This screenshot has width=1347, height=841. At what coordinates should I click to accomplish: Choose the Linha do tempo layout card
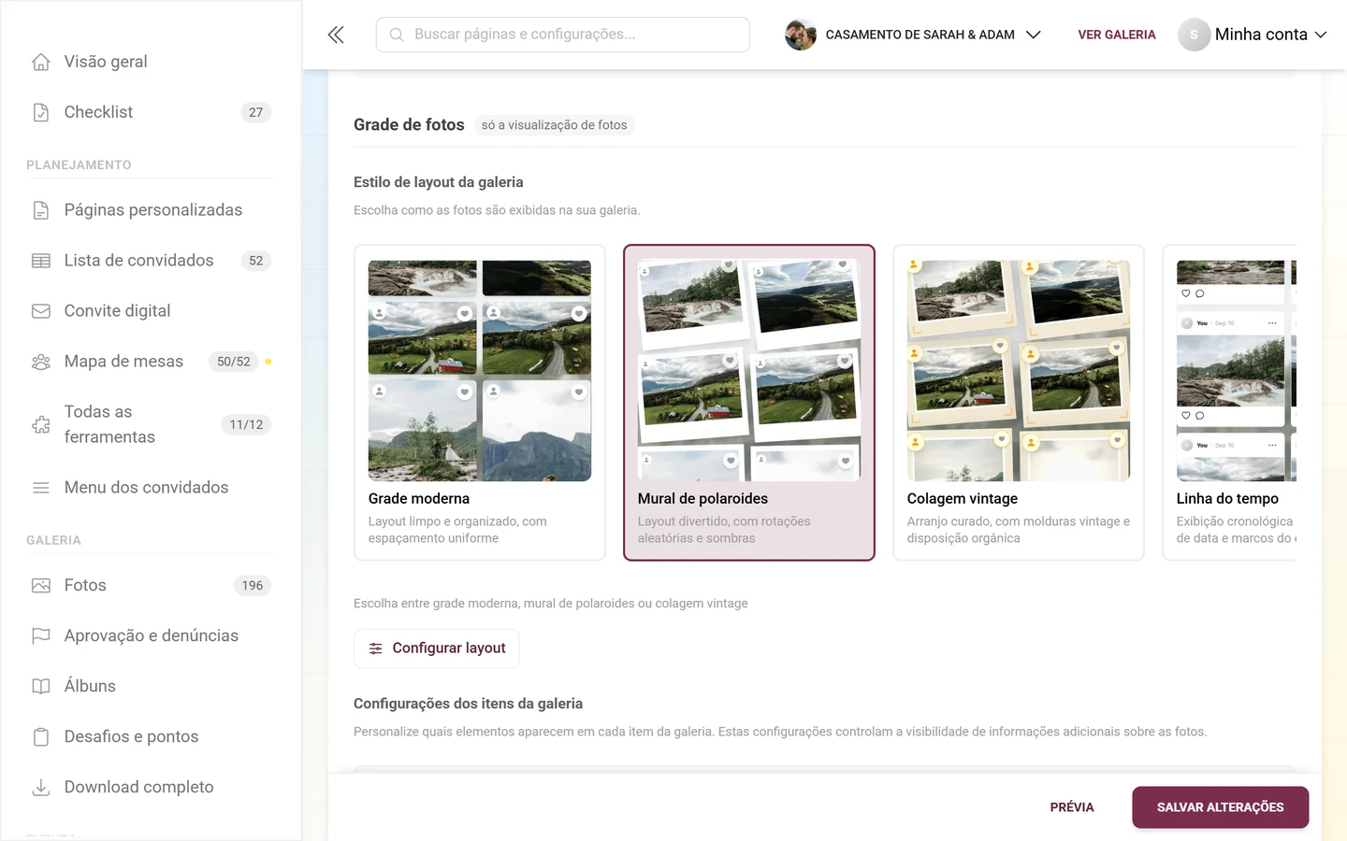[x=1230, y=403]
